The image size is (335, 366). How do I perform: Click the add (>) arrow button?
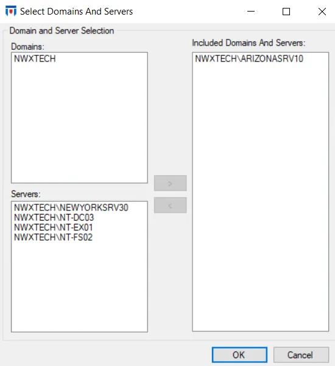click(x=170, y=183)
